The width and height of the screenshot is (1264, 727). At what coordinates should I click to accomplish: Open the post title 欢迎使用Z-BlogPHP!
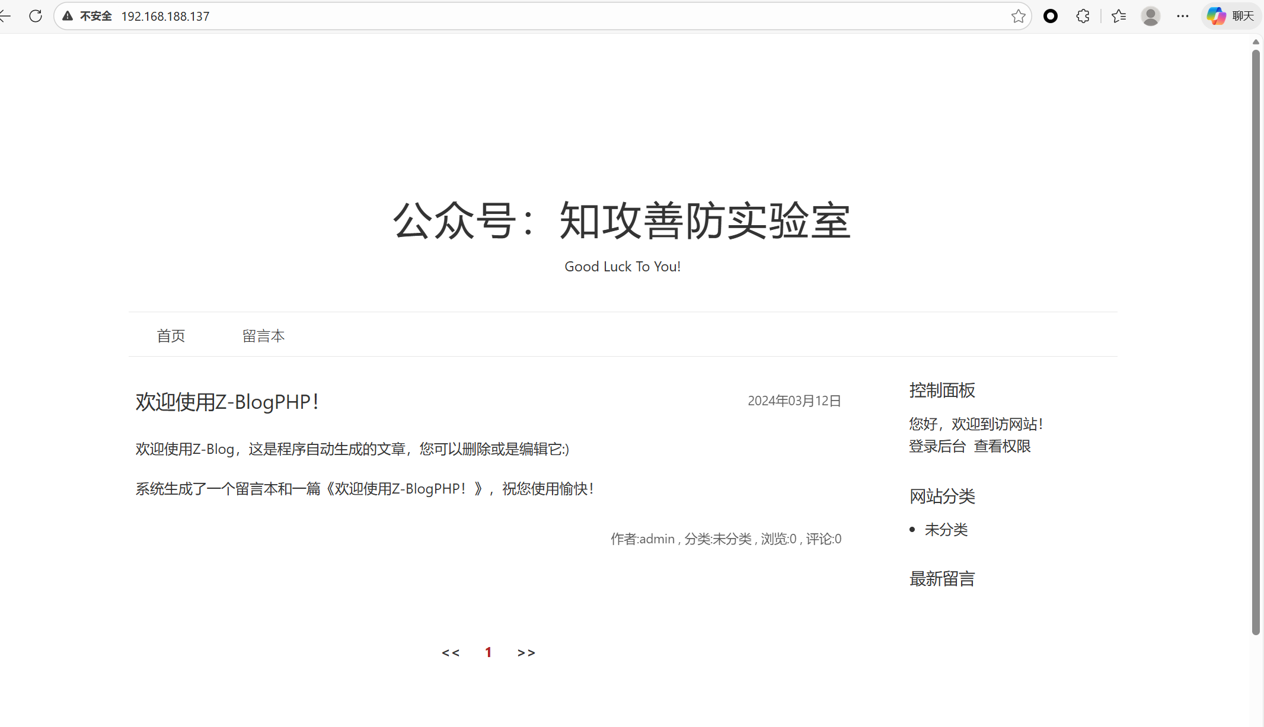[x=227, y=402]
